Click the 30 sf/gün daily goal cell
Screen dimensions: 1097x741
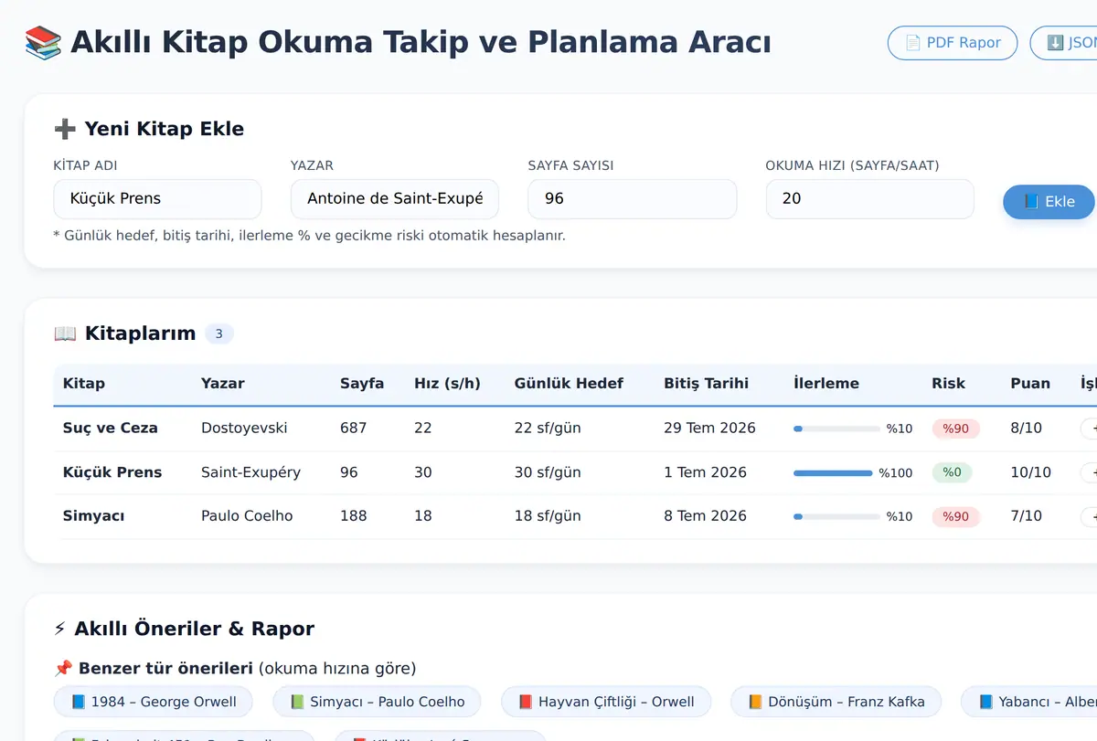tap(548, 472)
